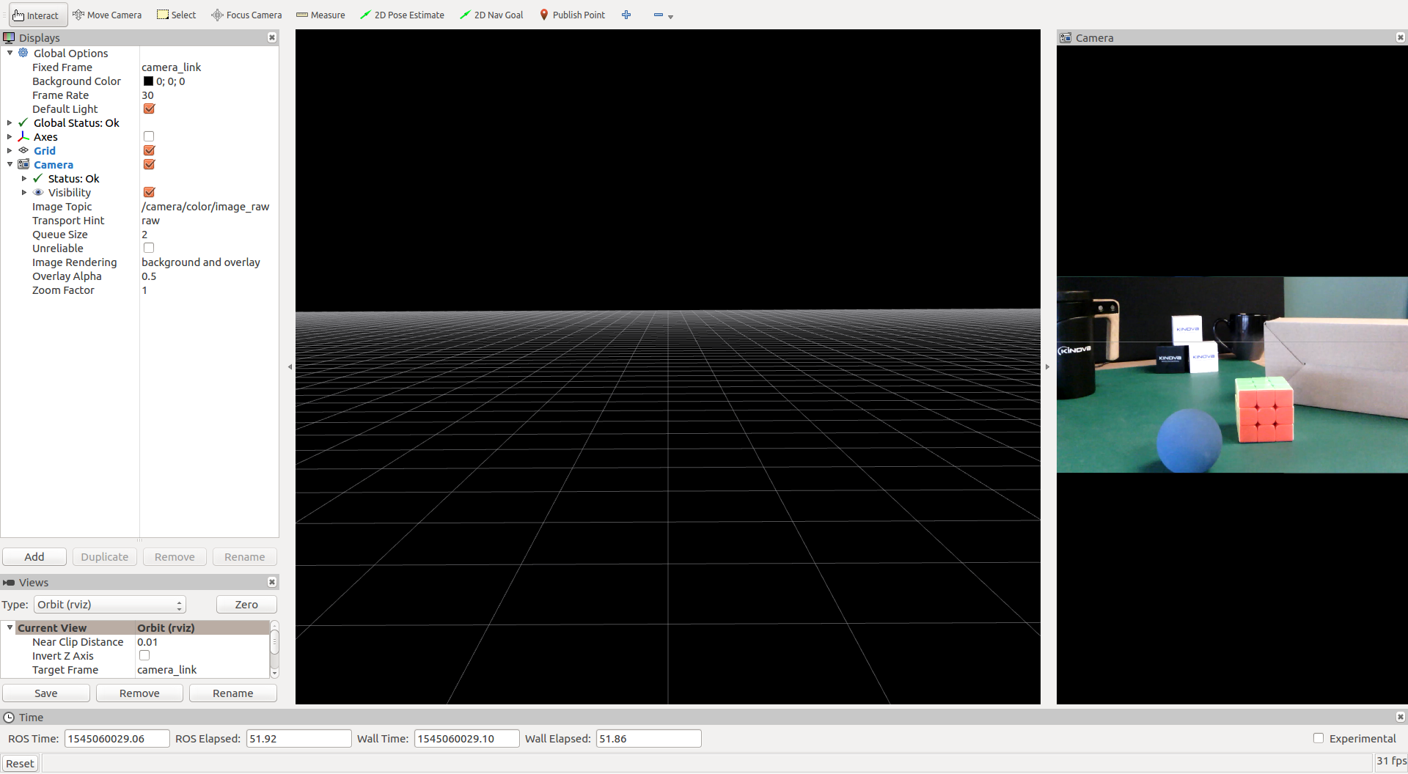Image resolution: width=1408 pixels, height=774 pixels.
Task: Close the Displays panel
Action: 272,37
